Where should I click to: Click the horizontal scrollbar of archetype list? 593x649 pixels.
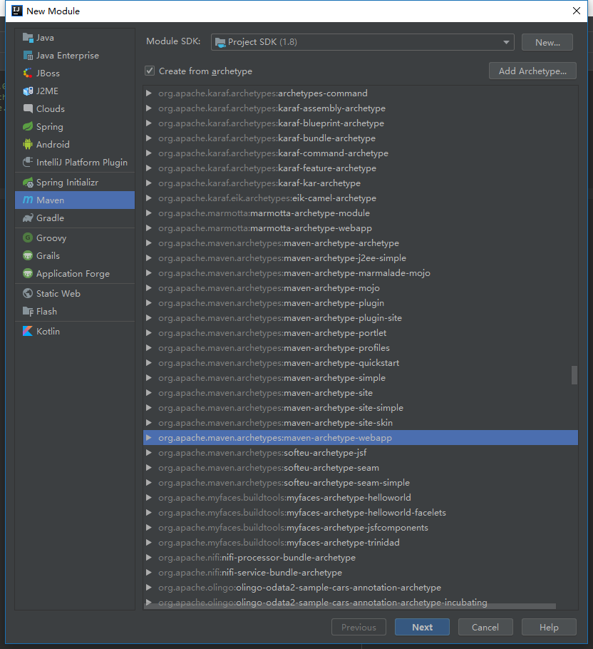tap(350, 606)
